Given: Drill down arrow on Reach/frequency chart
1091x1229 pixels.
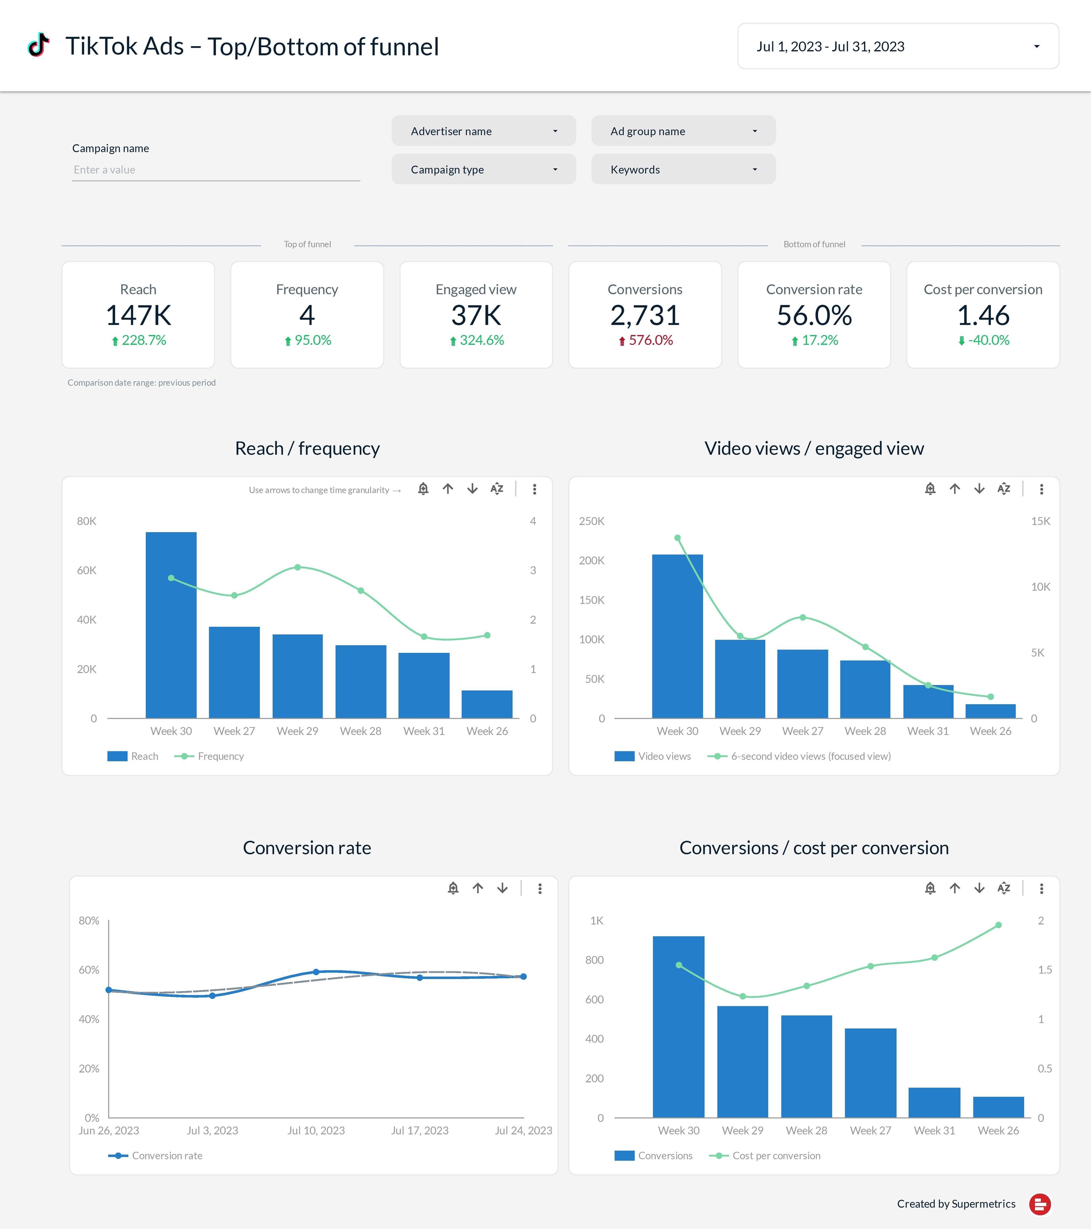Looking at the screenshot, I should click(x=473, y=489).
